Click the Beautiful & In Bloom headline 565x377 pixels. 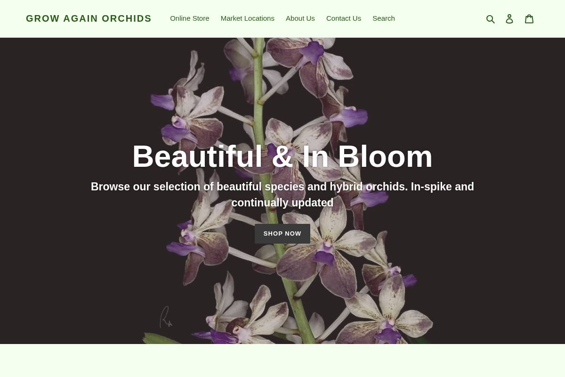pos(282,156)
